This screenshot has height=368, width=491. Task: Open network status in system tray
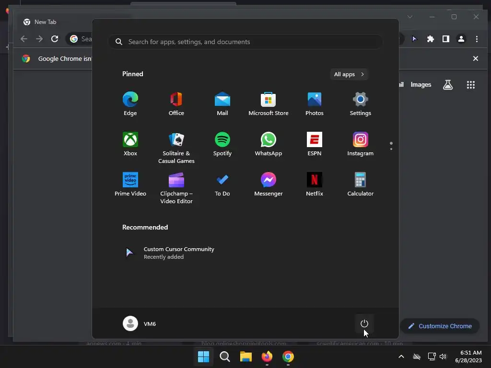432,356
